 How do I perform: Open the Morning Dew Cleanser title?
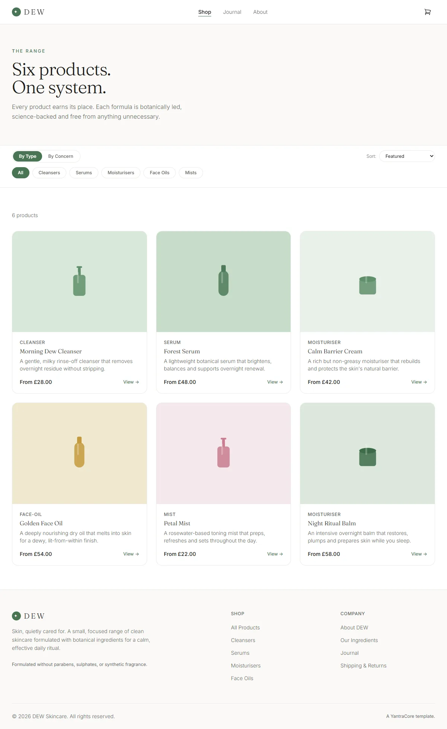tap(51, 351)
